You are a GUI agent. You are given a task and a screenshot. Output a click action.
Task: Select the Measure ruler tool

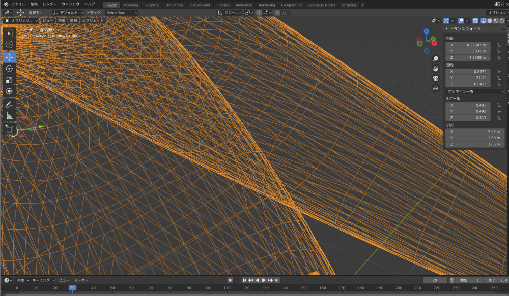point(9,116)
